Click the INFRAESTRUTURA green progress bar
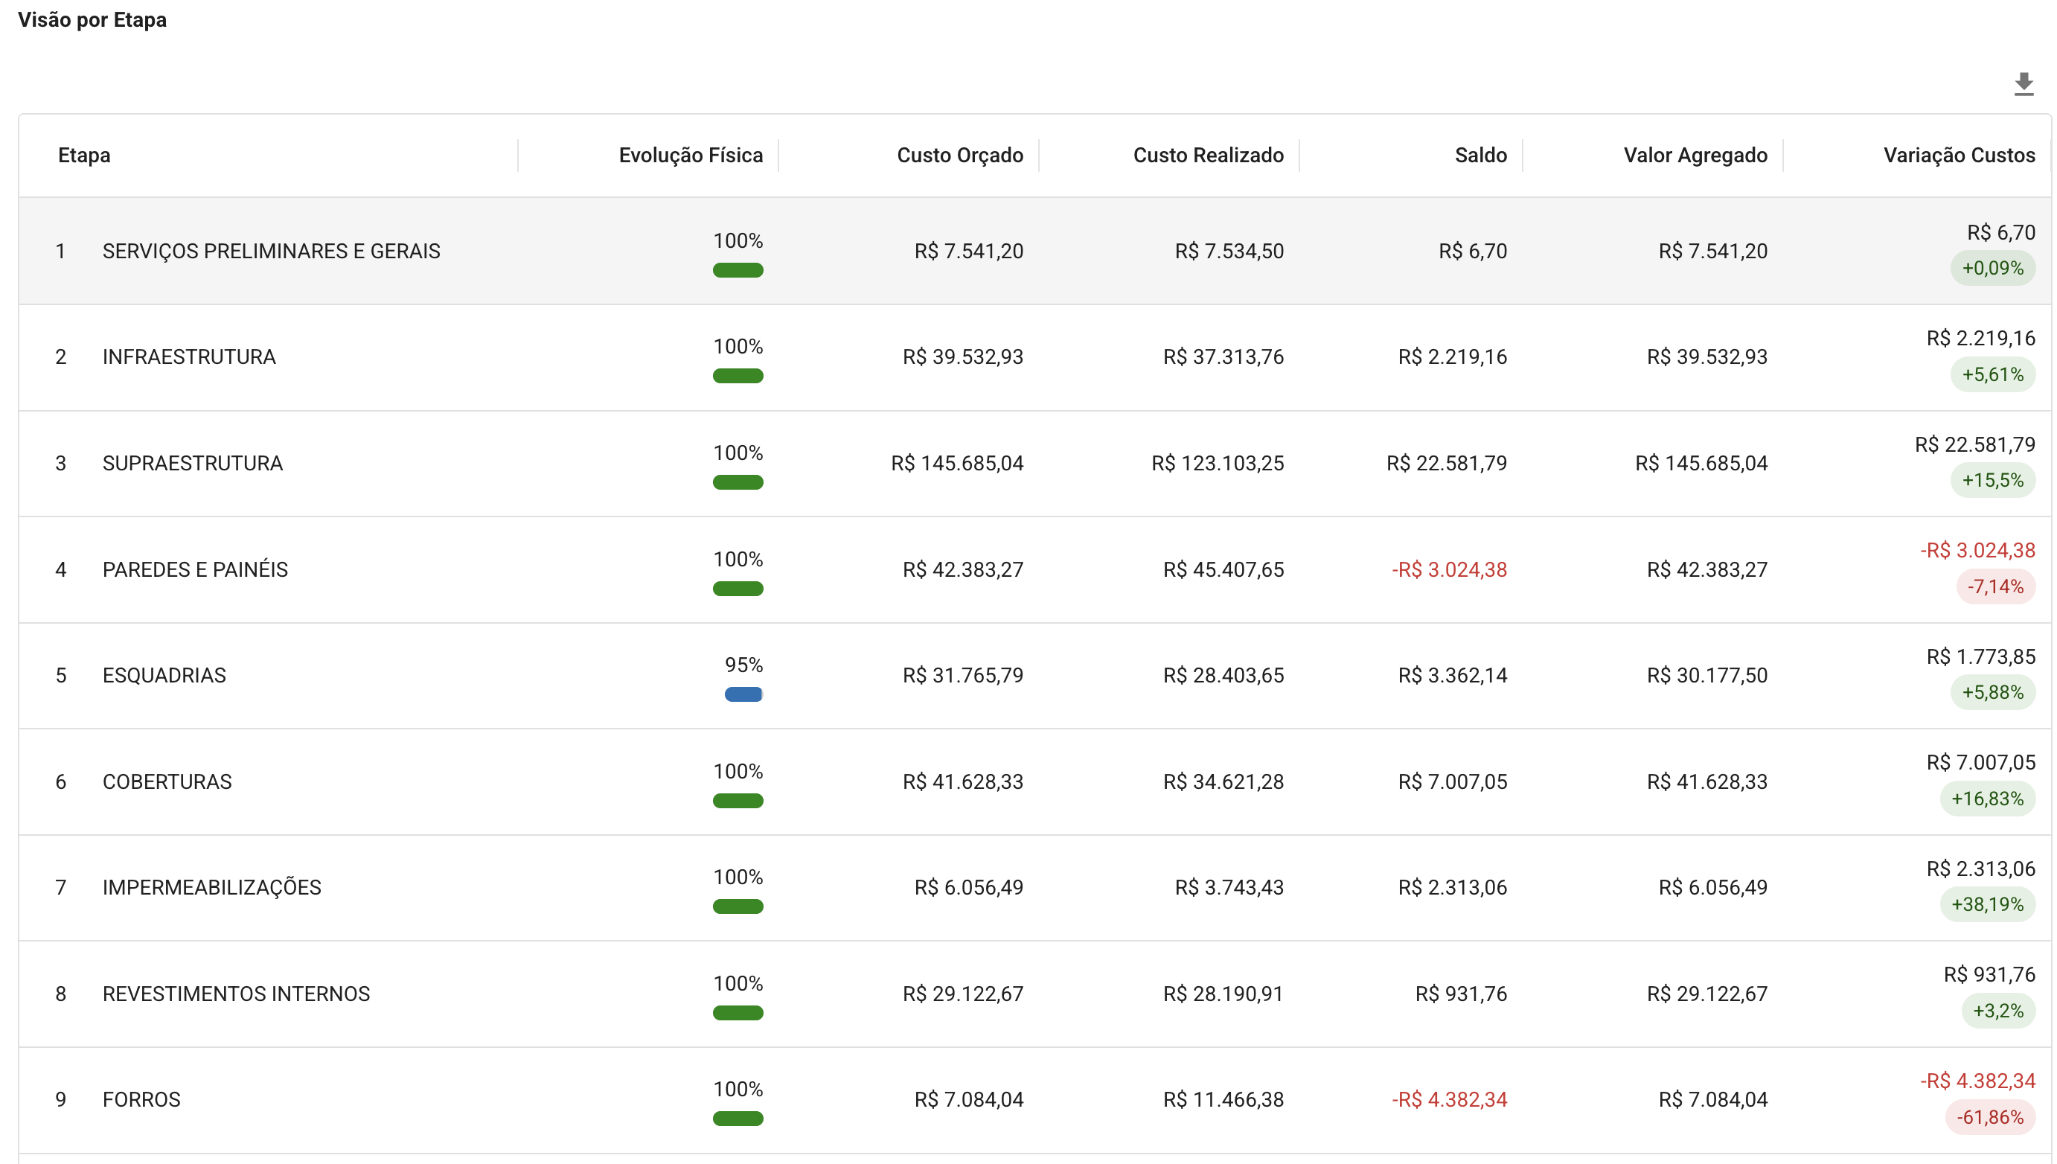This screenshot has width=2057, height=1164. point(738,376)
